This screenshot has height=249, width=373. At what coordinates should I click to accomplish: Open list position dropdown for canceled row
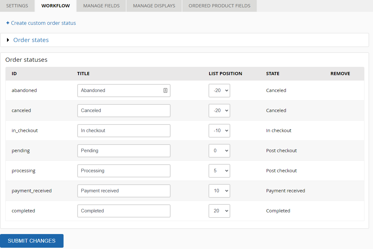pos(219,110)
